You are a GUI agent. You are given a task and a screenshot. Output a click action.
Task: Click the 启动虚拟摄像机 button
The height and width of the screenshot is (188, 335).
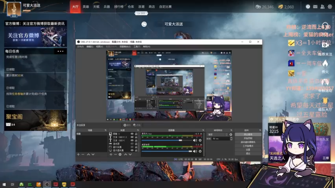(248, 142)
